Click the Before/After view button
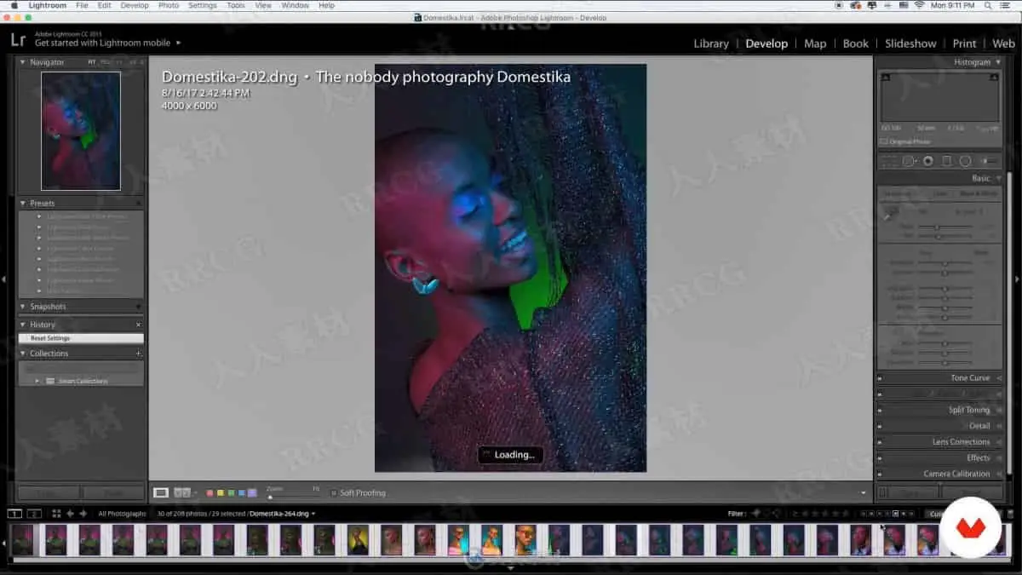 tap(181, 492)
